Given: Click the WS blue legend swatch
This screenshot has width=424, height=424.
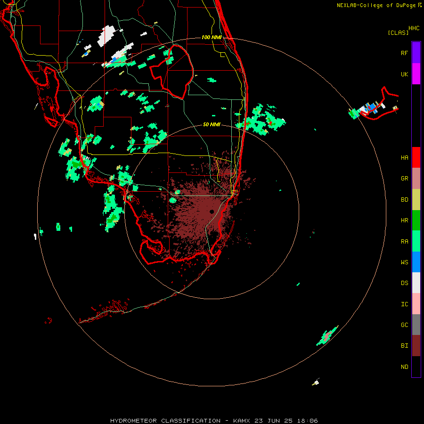Looking at the screenshot, I should 416,262.
